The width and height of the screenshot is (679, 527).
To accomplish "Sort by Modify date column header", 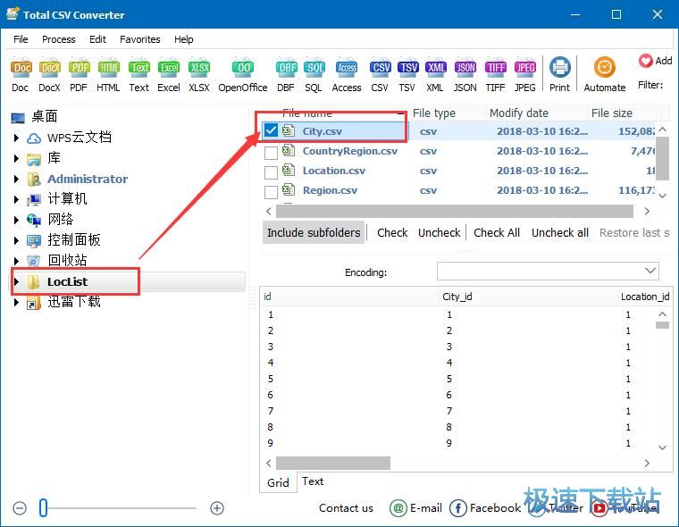I will point(519,113).
